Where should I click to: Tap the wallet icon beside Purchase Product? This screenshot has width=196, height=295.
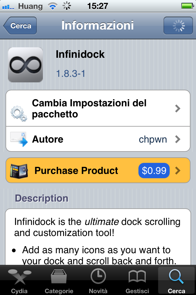click(19, 170)
